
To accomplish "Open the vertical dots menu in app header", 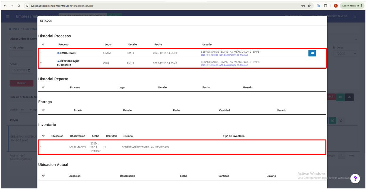I will pos(355,16).
